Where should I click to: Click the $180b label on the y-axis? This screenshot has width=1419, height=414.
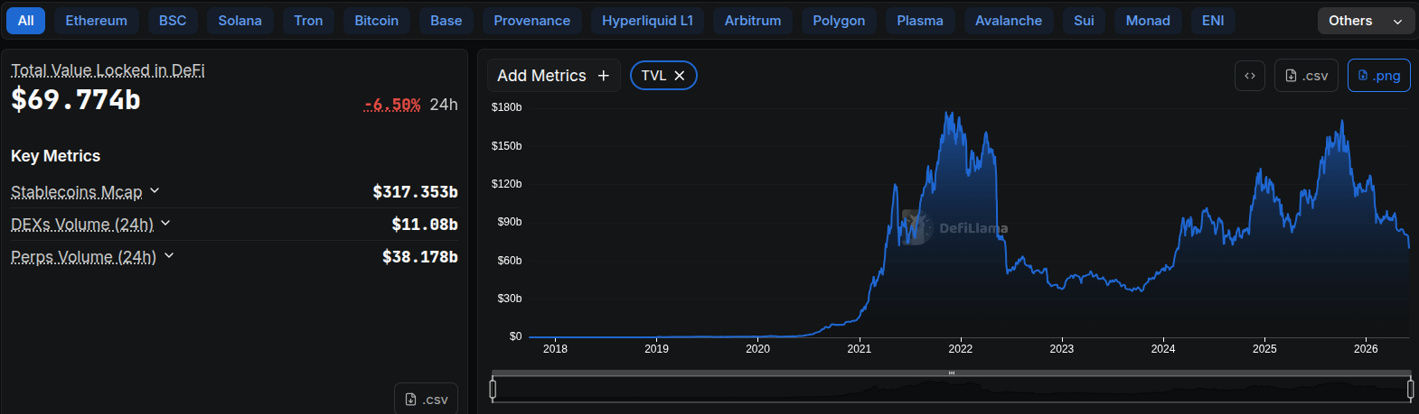point(506,107)
